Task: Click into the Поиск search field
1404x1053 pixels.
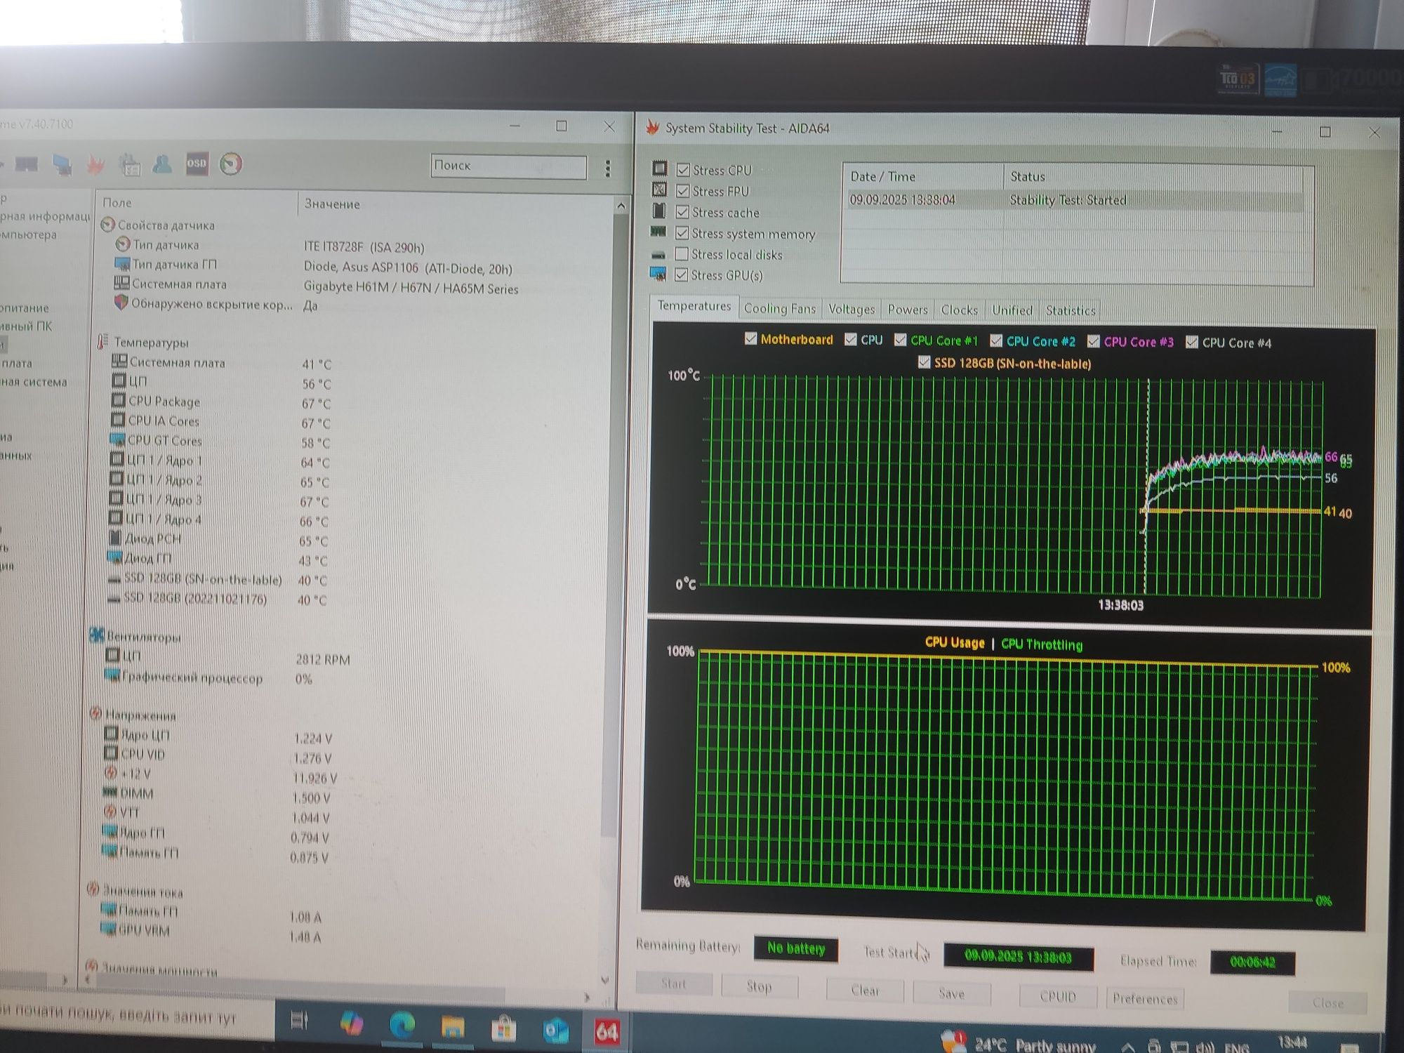Action: pos(509,166)
